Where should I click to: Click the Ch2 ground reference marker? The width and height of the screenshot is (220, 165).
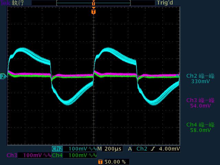click(3, 76)
